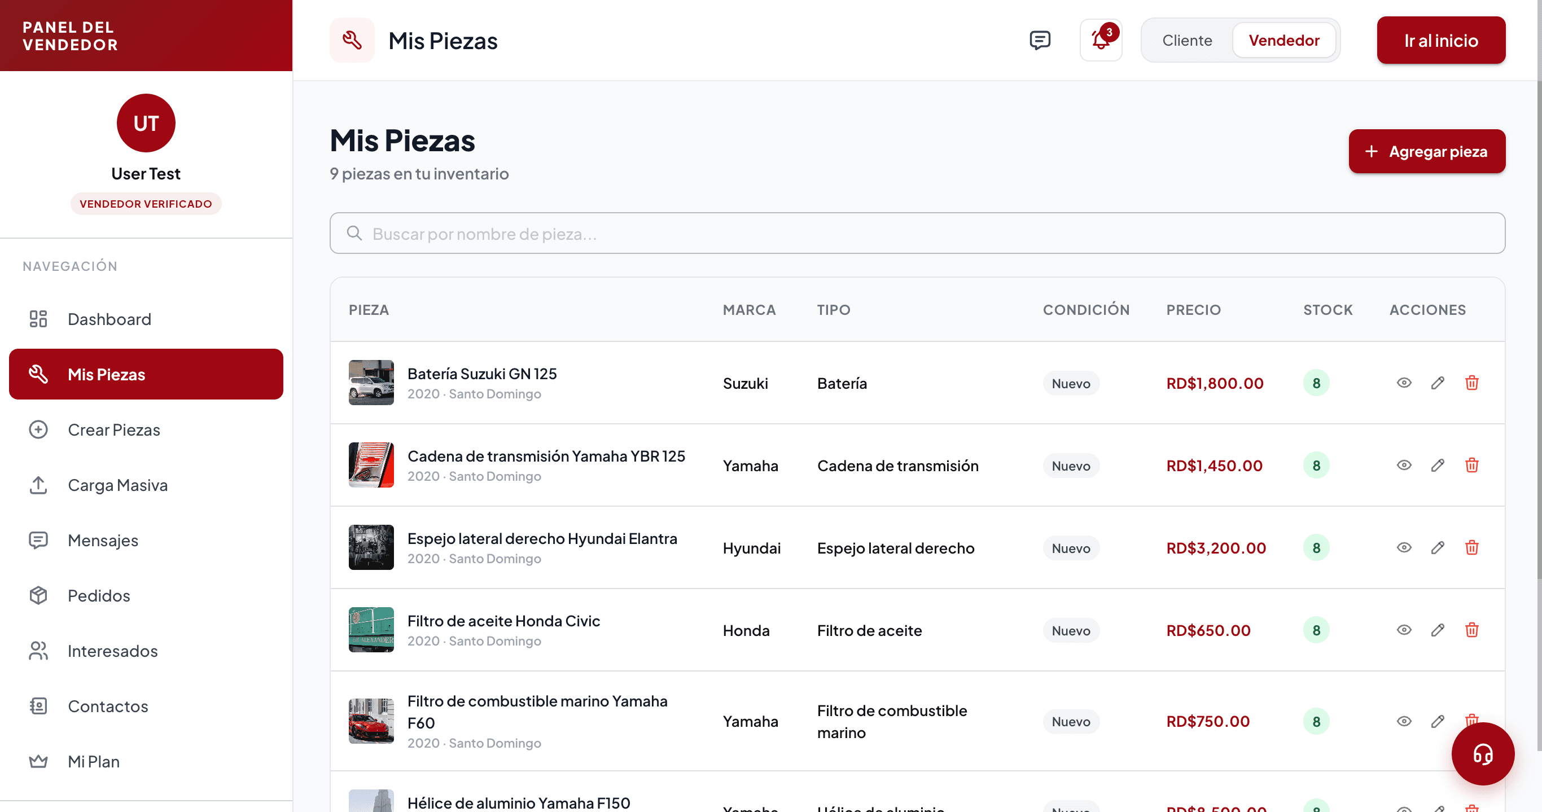View Filtro de combustible marino Yamaha F60 eye icon
The height and width of the screenshot is (812, 1542).
coord(1404,721)
